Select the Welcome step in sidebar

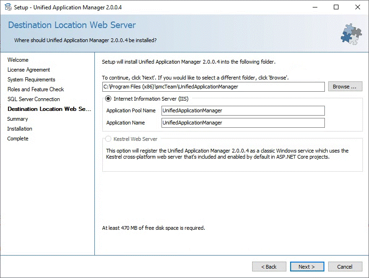(18, 60)
